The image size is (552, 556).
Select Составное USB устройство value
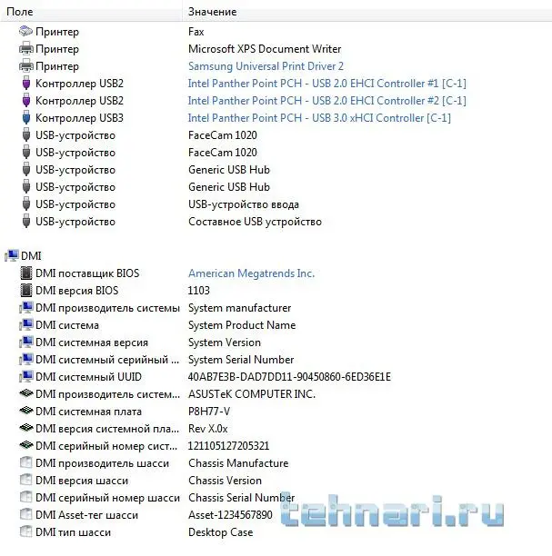click(x=255, y=222)
